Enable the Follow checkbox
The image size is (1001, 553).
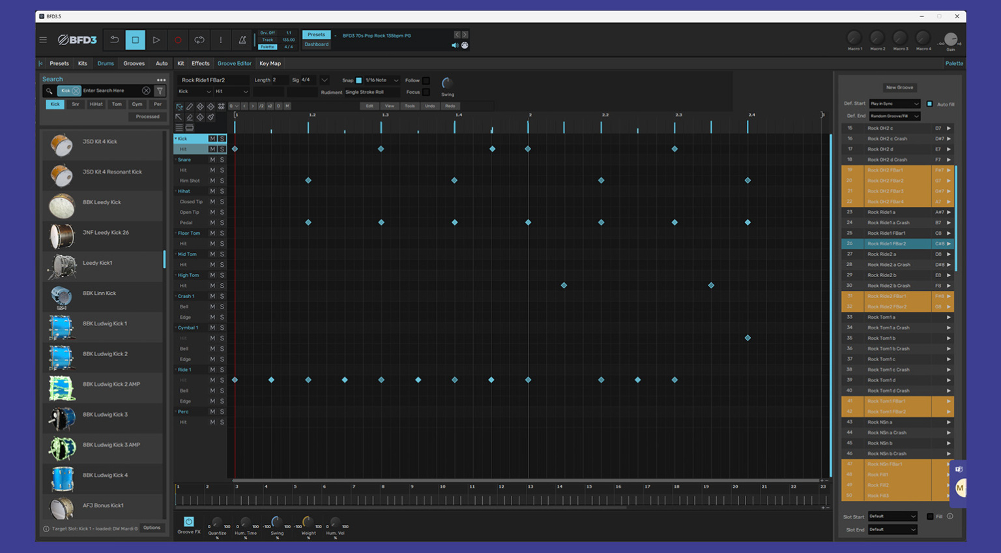tap(426, 80)
